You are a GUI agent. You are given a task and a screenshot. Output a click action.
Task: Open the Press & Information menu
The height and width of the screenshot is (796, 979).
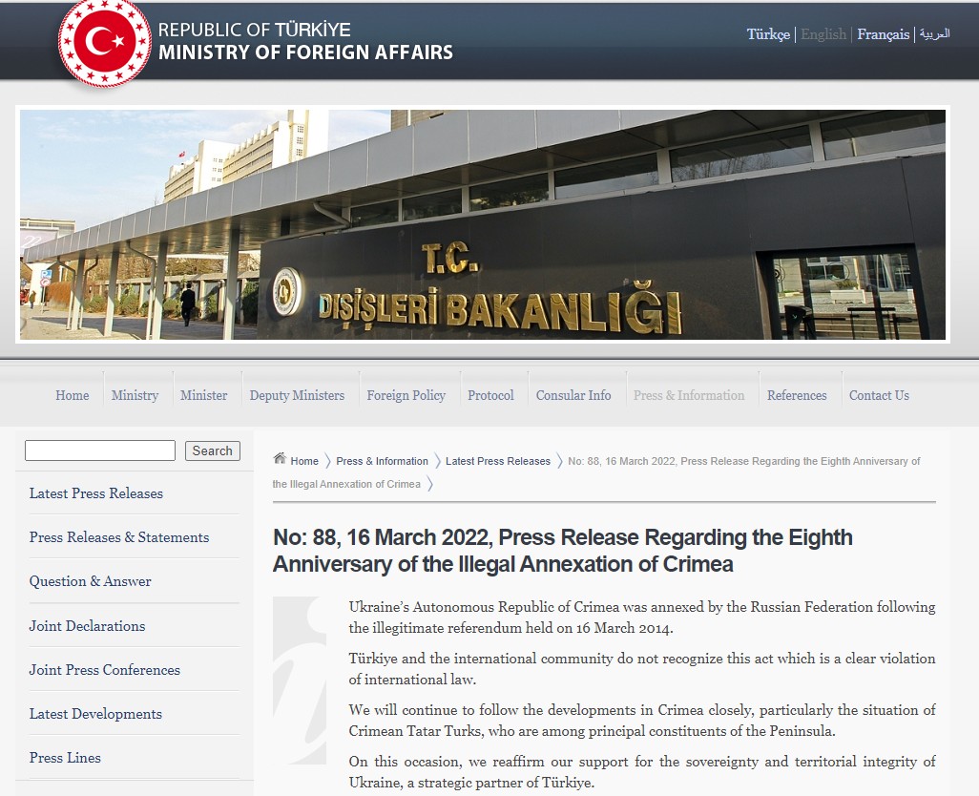click(689, 395)
